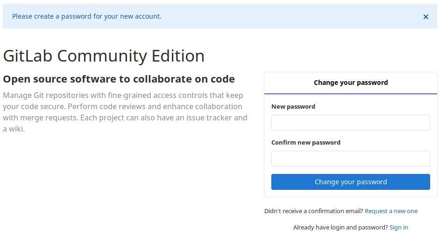Open the Request a new one link
Image resolution: width=439 pixels, height=236 pixels.
pos(391,211)
